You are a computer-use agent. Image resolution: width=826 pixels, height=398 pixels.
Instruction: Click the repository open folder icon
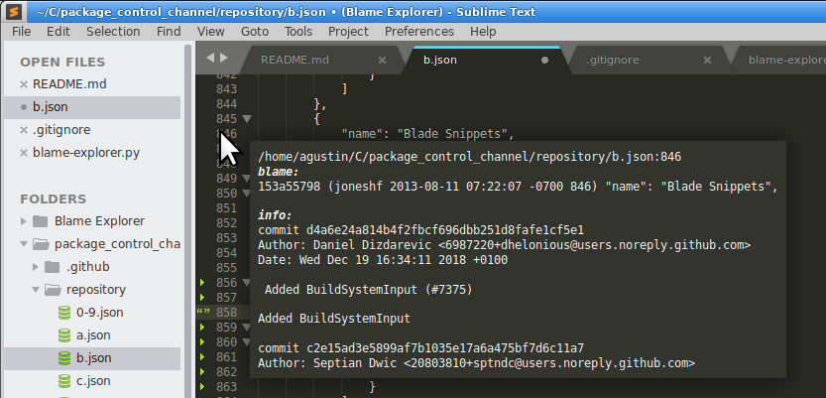coord(53,290)
